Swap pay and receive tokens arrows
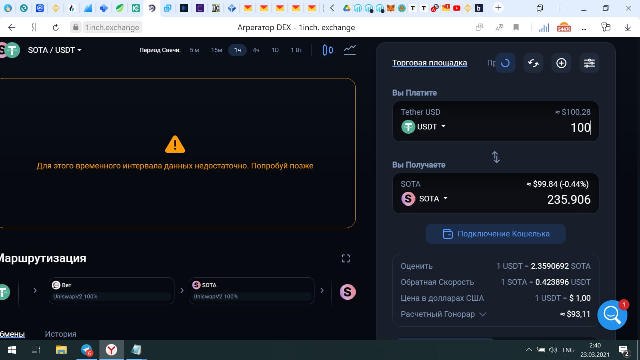 click(496, 157)
